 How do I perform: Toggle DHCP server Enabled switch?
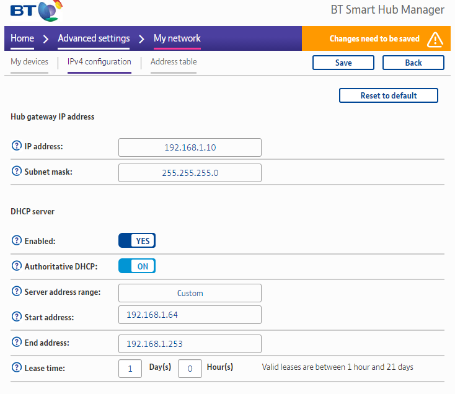[136, 241]
